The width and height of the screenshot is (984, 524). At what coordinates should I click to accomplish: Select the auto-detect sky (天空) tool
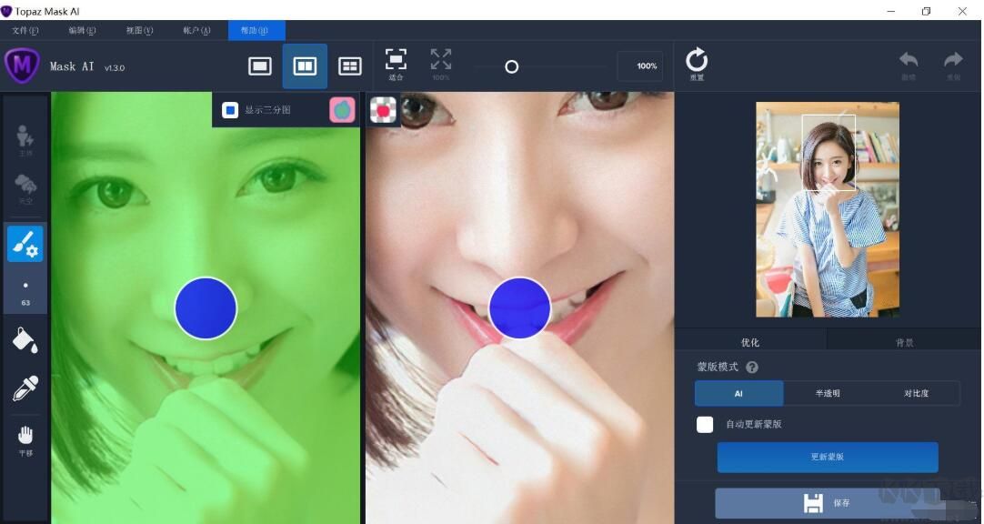25,188
